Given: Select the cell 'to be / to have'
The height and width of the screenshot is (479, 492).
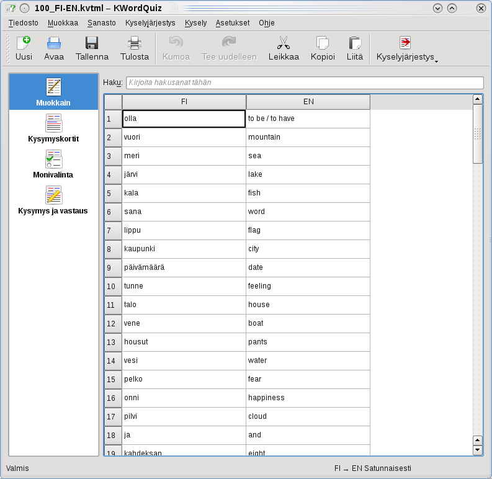Looking at the screenshot, I should click(308, 119).
